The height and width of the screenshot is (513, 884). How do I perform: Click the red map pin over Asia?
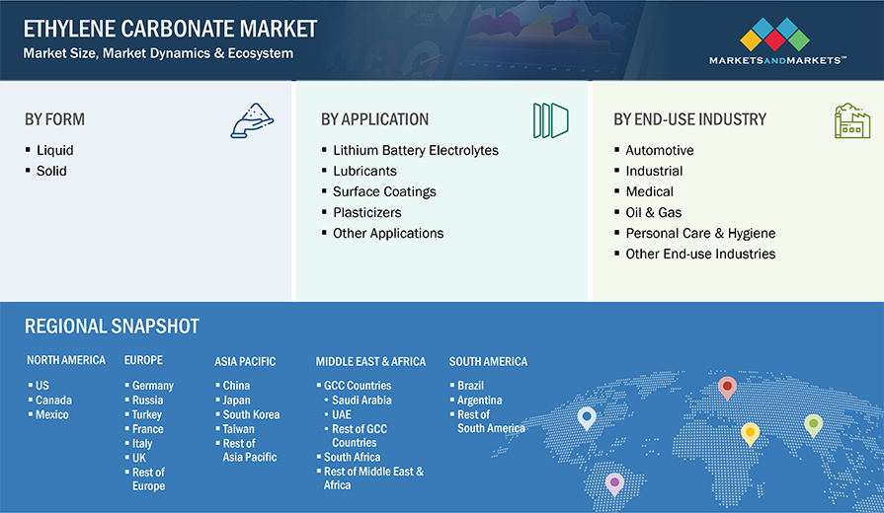click(727, 388)
